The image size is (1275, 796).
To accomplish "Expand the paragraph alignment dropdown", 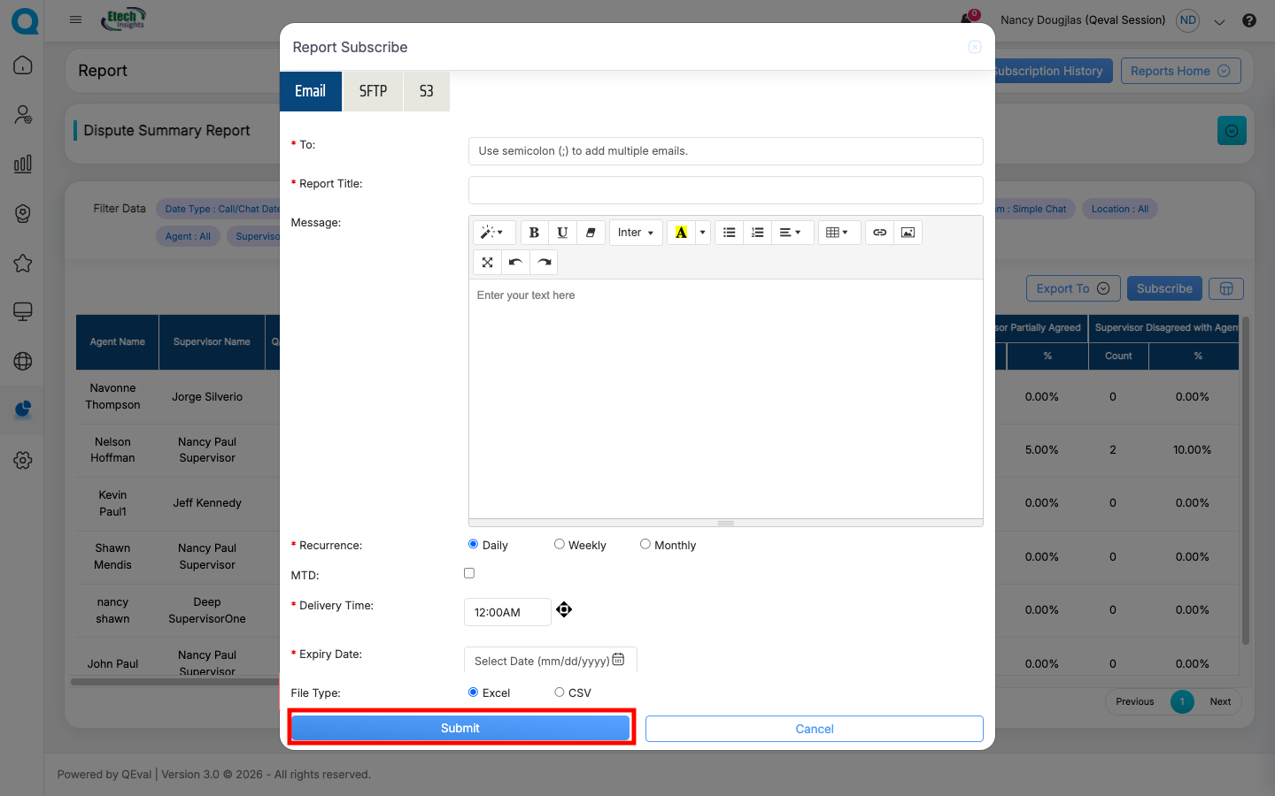I will [x=790, y=233].
